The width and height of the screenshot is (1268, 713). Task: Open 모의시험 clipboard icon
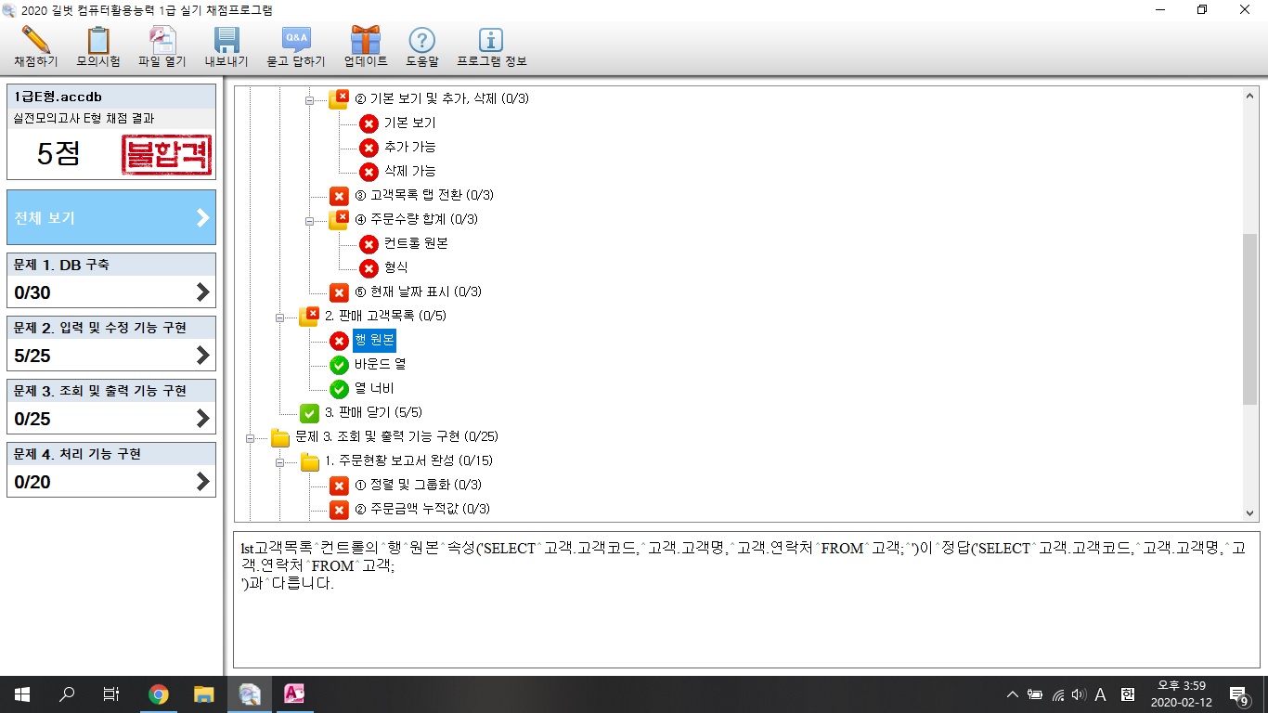pyautogui.click(x=97, y=41)
